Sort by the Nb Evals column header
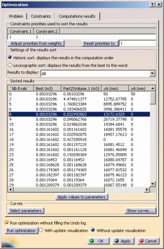Image resolution: width=164 pixels, height=249 pixels. click(21, 89)
